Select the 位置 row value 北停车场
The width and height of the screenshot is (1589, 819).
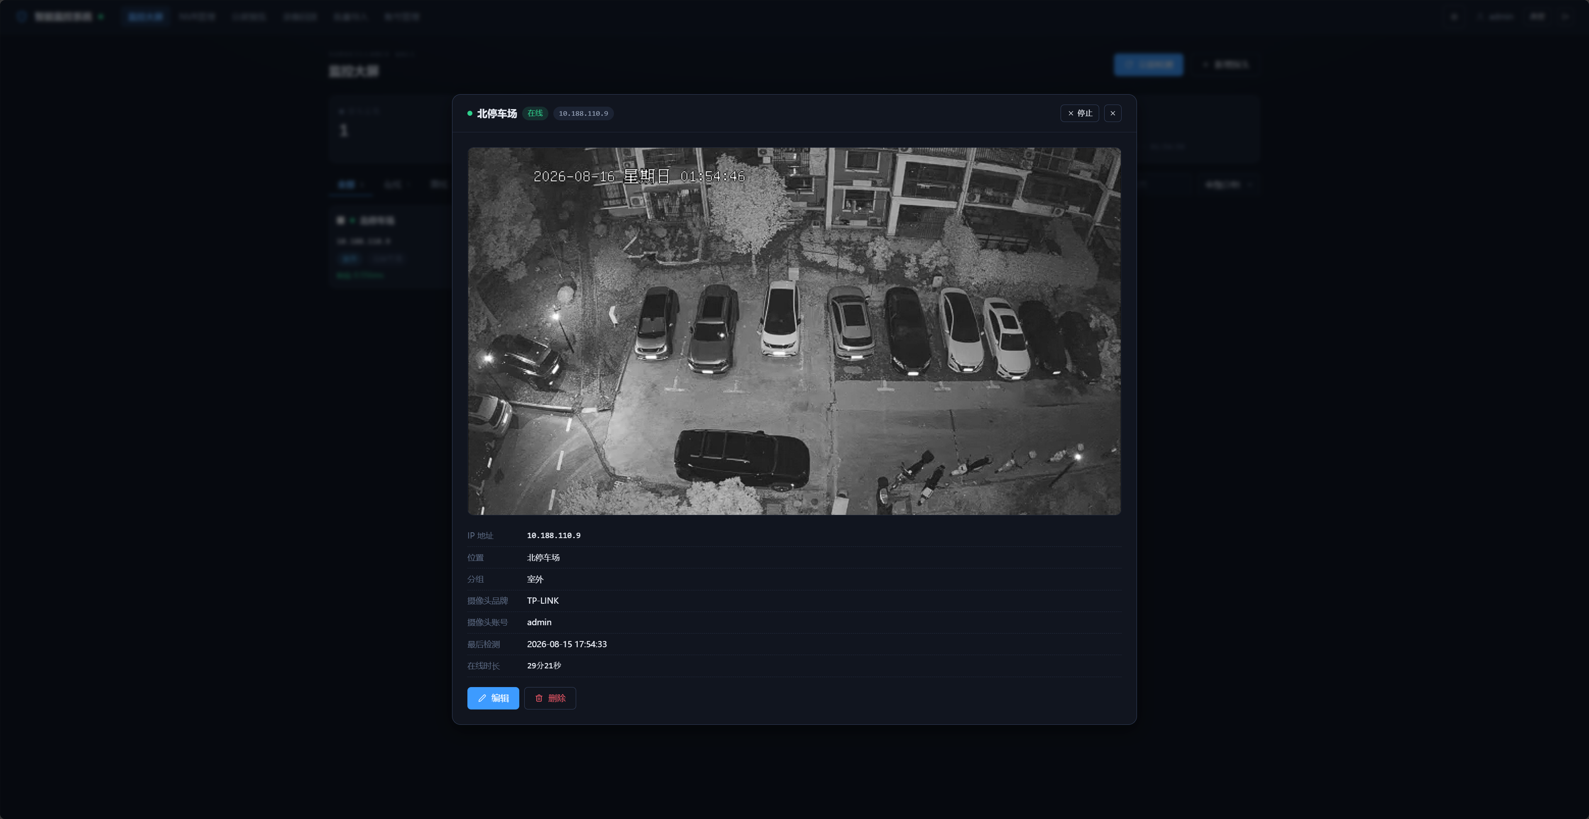tap(543, 558)
